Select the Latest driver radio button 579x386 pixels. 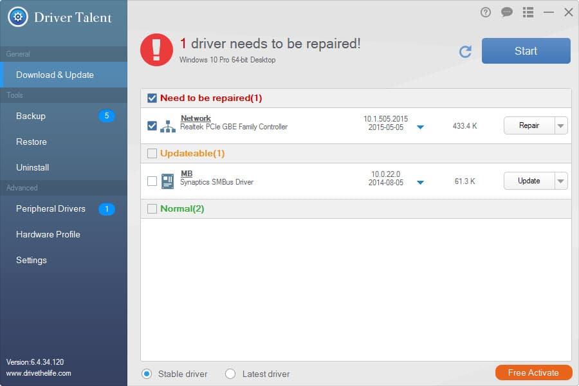[x=230, y=374]
